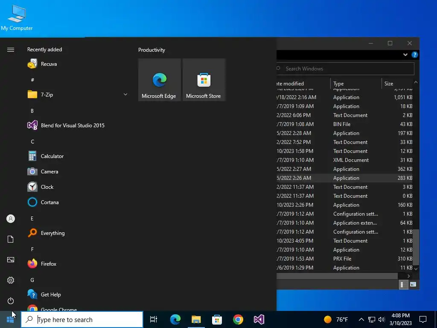
Task: Open the network tray icon
Action: 372,319
